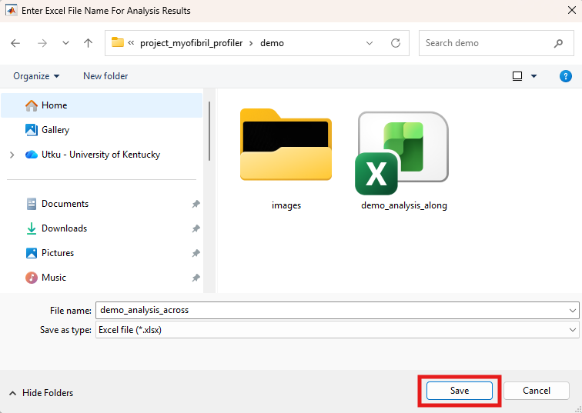Select project_myofibril_profiler in the path

(x=191, y=43)
